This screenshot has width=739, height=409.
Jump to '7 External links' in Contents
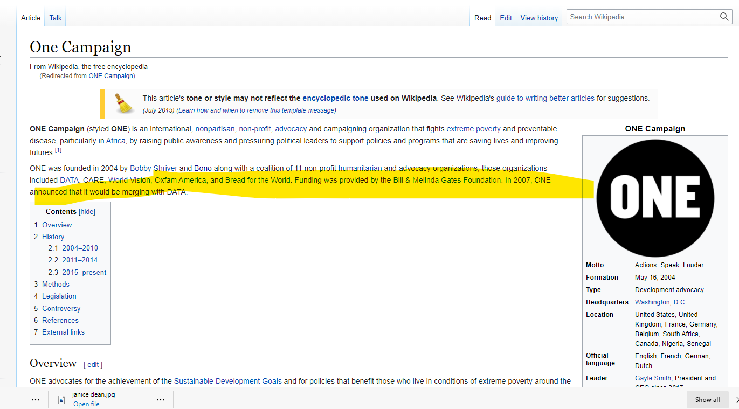point(59,332)
